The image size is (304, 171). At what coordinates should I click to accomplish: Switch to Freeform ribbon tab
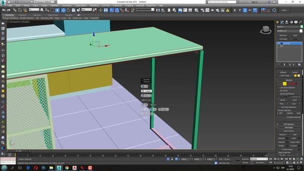(22, 15)
